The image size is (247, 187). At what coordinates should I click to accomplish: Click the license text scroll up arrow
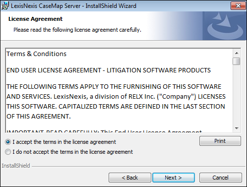(x=237, y=53)
